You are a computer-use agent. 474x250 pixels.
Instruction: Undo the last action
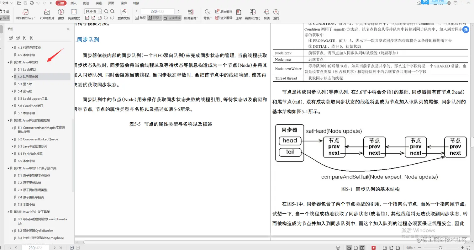coord(38,3)
